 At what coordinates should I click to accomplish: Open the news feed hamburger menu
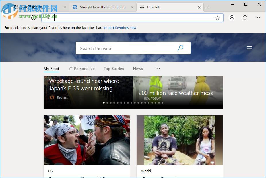point(249,48)
